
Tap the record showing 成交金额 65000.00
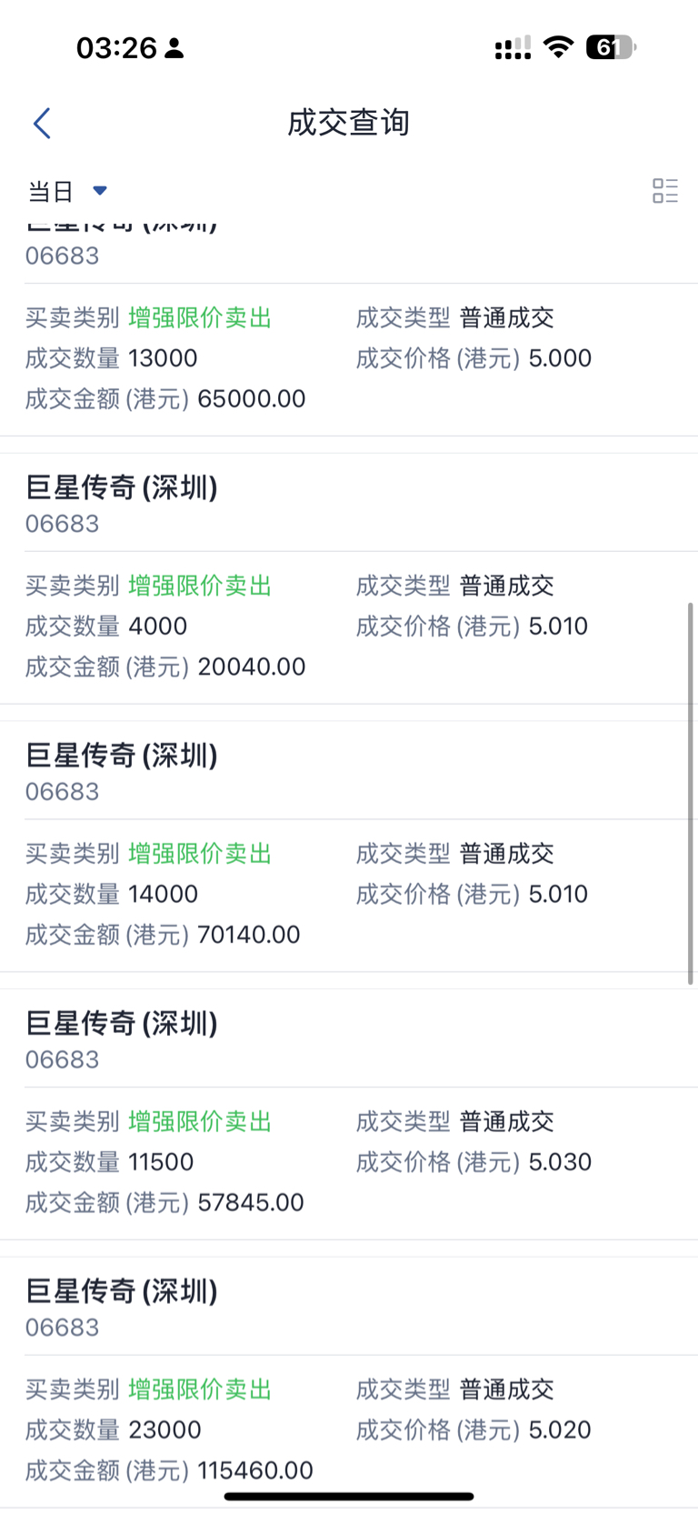pyautogui.click(x=349, y=327)
